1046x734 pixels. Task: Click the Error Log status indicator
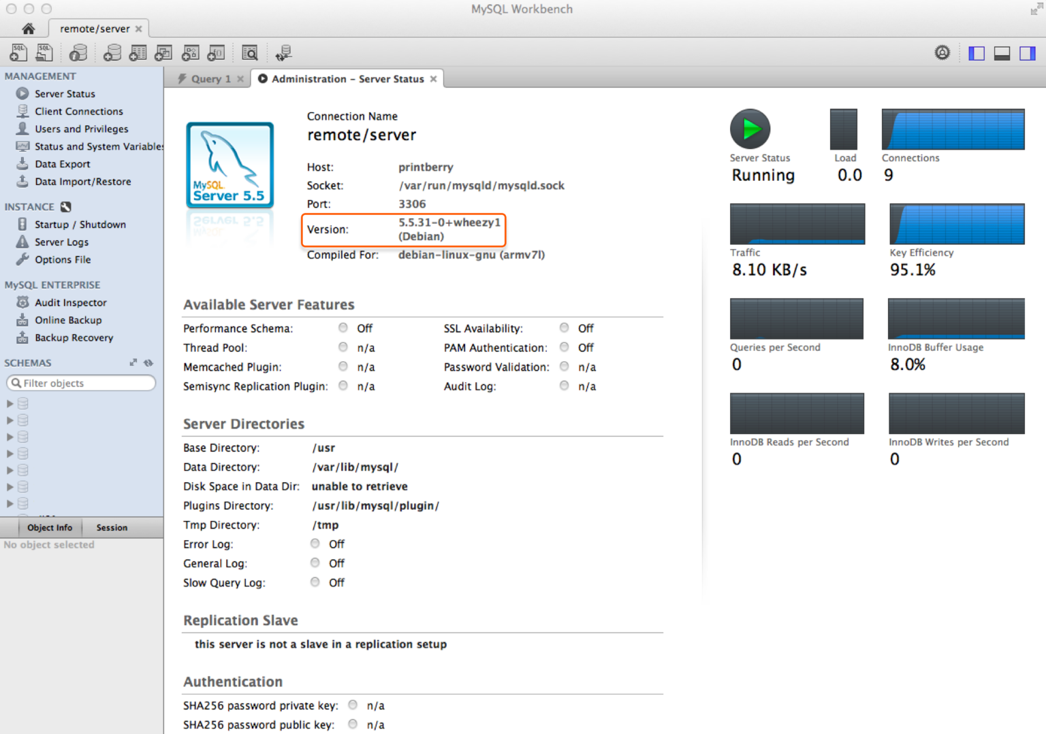(x=315, y=544)
